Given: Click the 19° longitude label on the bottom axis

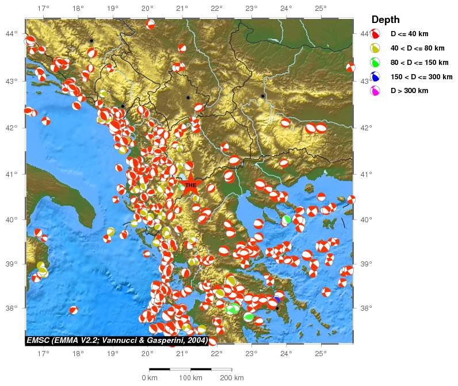Looking at the screenshot, I should [x=113, y=354].
